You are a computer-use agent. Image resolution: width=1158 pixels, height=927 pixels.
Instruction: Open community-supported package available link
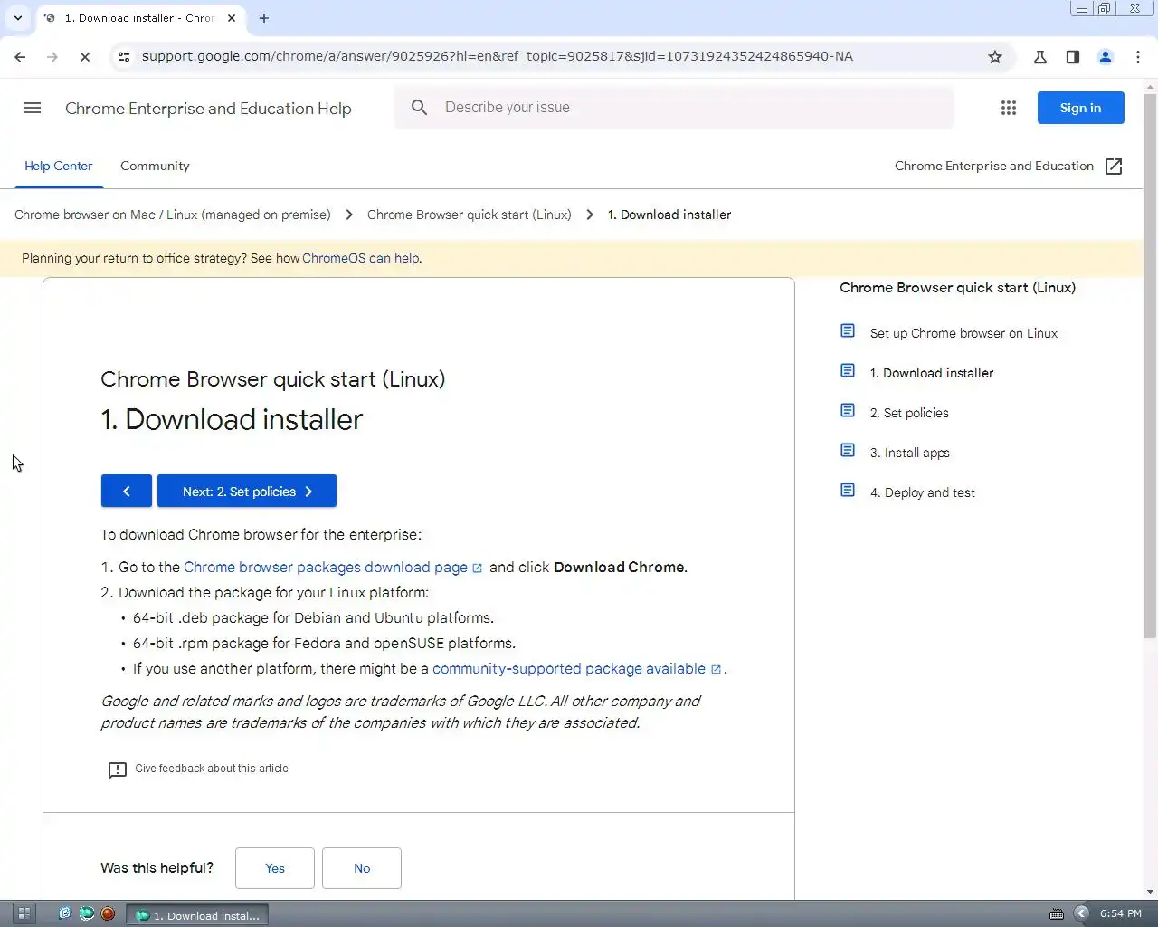click(569, 669)
